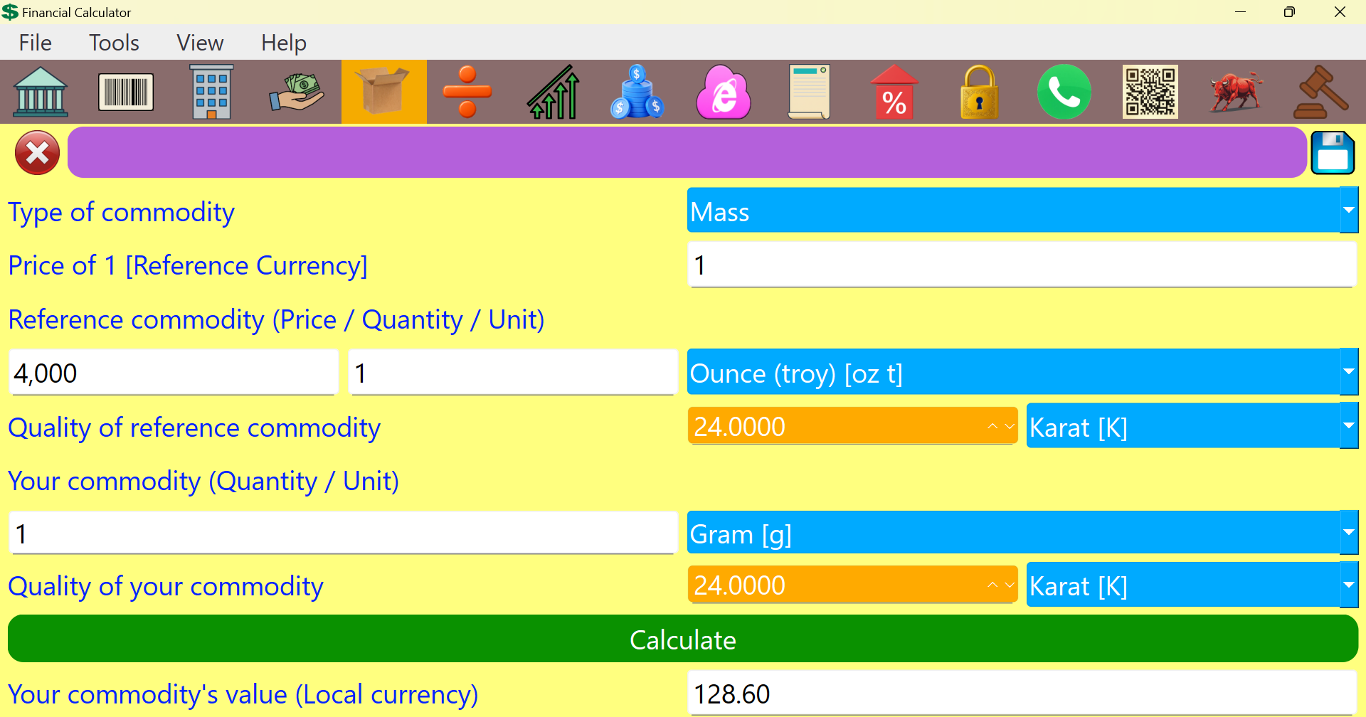Decrease reference commodity quality value
Screen dimensions: 1366x717
click(x=1009, y=426)
